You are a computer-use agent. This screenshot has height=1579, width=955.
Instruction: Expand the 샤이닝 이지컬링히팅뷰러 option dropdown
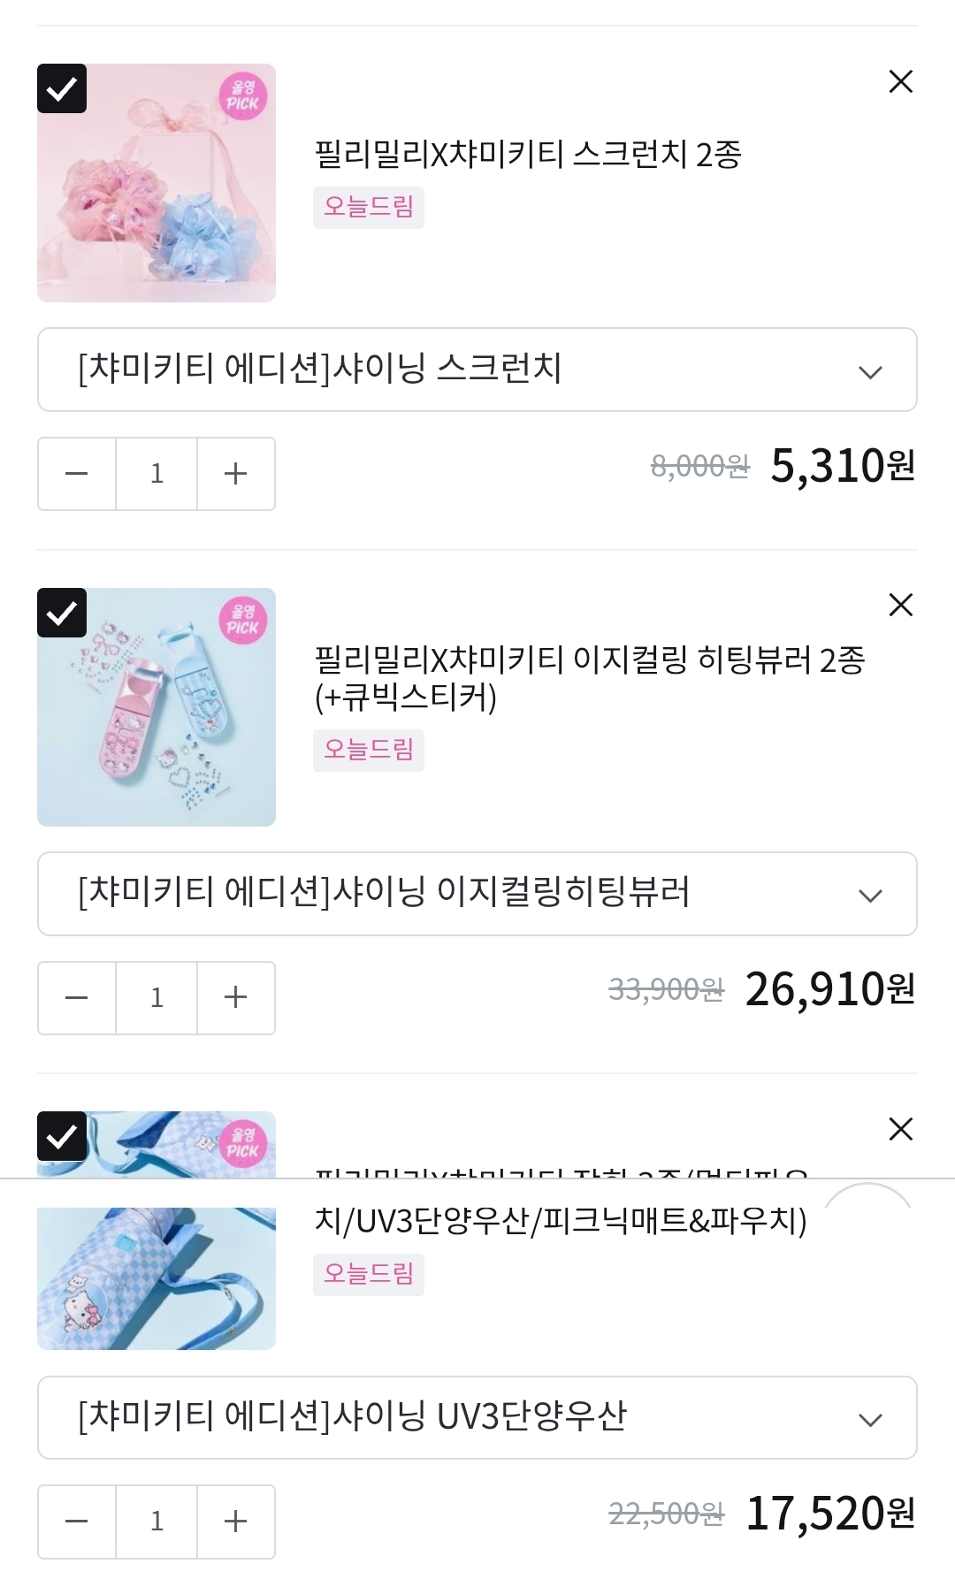click(x=477, y=894)
